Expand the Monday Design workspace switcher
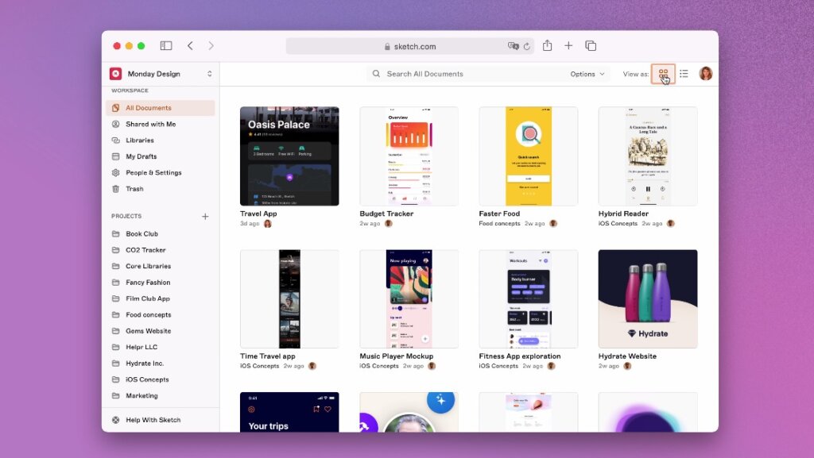Image resolution: width=814 pixels, height=458 pixels. coord(210,74)
